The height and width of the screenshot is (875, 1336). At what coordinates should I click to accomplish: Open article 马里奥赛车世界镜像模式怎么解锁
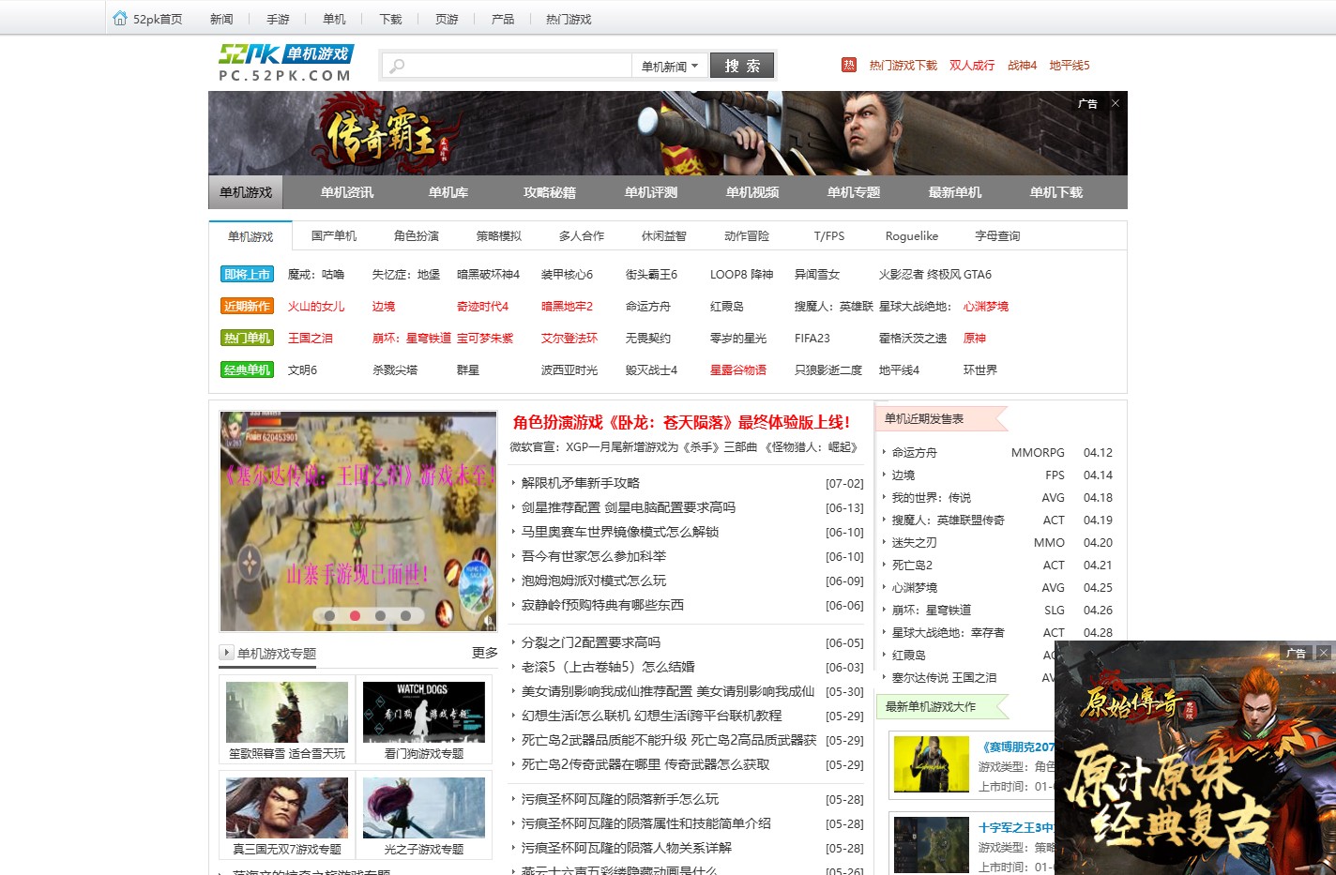620,532
